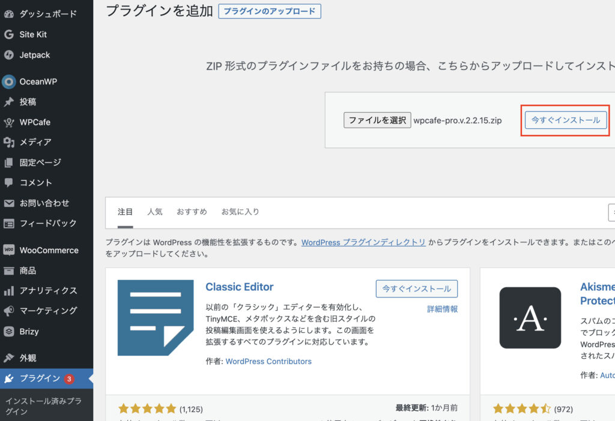The image size is (615, 421).
Task: Open the 固定ページ menu item
Action: [40, 163]
